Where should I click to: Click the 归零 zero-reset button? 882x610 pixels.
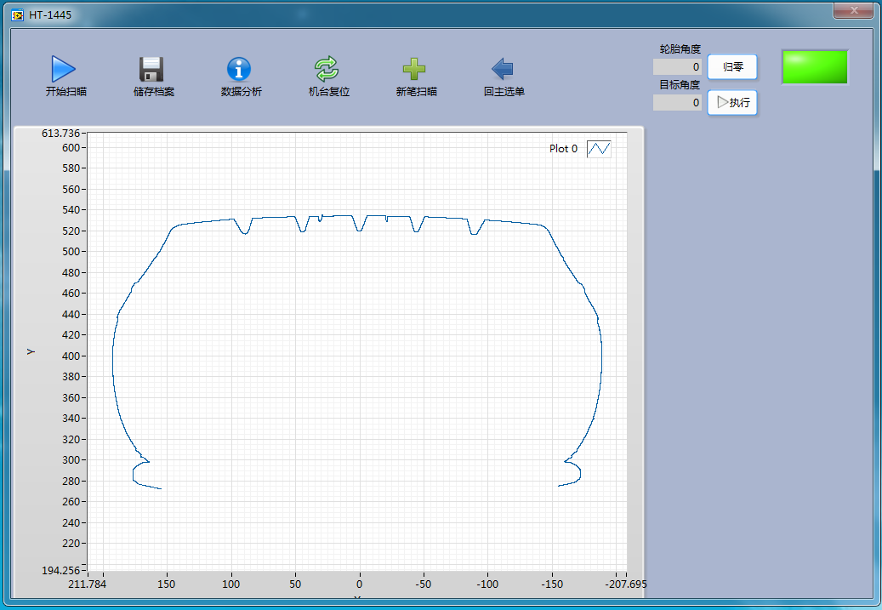tap(732, 67)
